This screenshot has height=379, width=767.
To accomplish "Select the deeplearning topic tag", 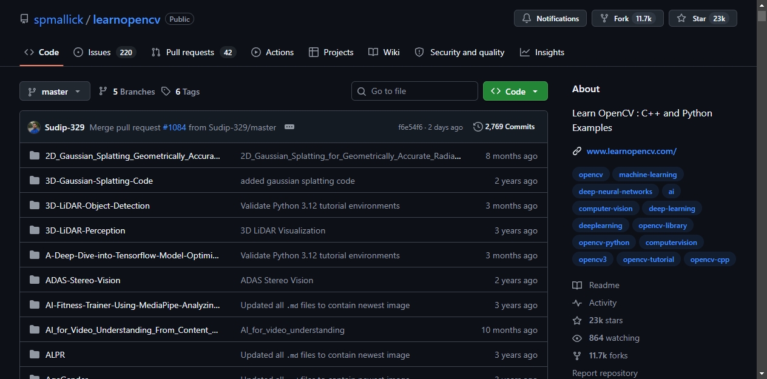I will coord(600,226).
